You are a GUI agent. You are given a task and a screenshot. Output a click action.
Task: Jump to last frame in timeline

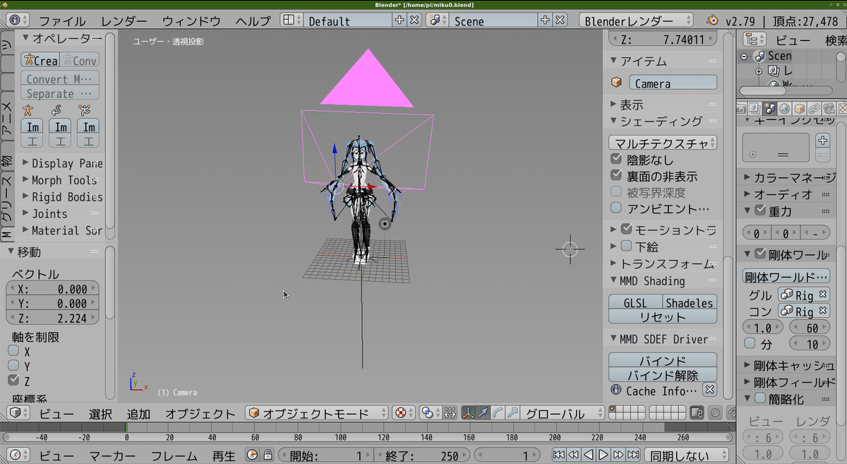pos(633,456)
